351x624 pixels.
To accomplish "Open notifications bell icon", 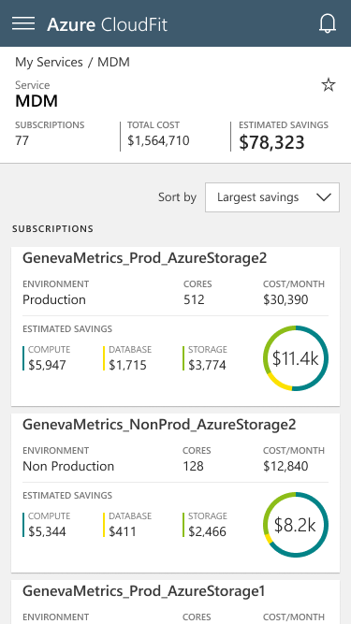I will (x=328, y=24).
